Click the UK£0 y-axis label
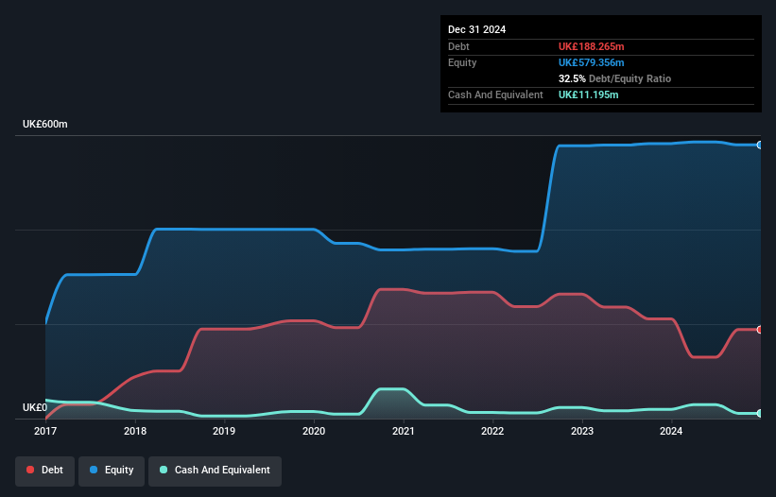This screenshot has width=776, height=497. [35, 407]
